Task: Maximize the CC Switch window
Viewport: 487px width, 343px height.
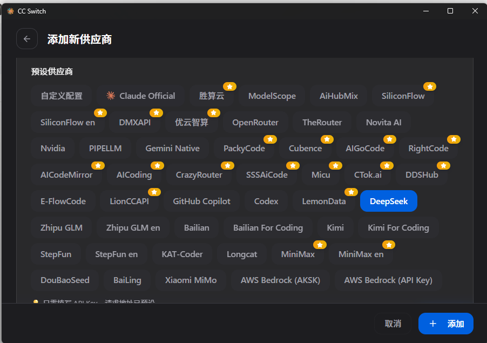Action: [x=450, y=11]
